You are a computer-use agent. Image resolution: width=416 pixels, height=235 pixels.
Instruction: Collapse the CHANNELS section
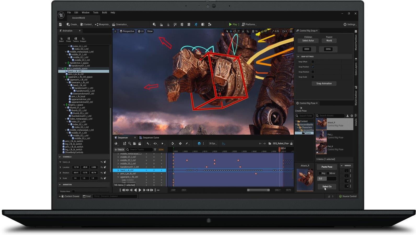[60, 157]
